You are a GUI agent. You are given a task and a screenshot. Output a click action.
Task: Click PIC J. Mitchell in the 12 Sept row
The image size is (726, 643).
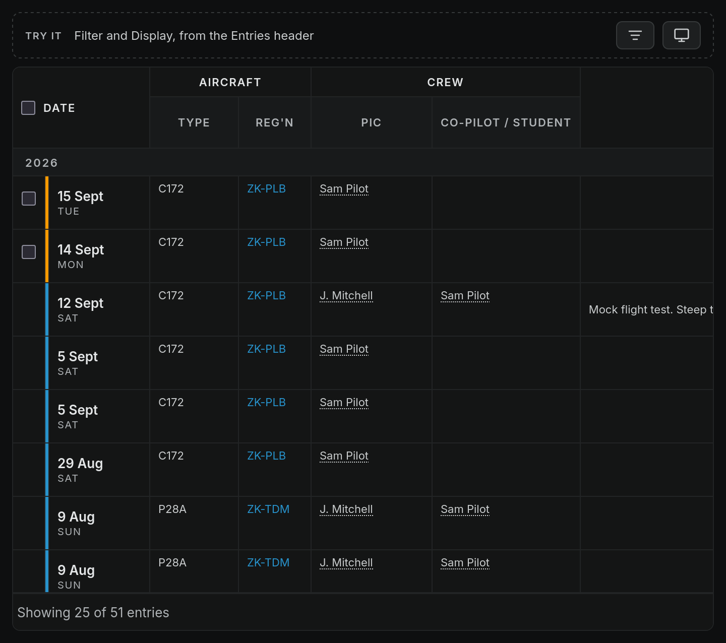click(x=346, y=295)
